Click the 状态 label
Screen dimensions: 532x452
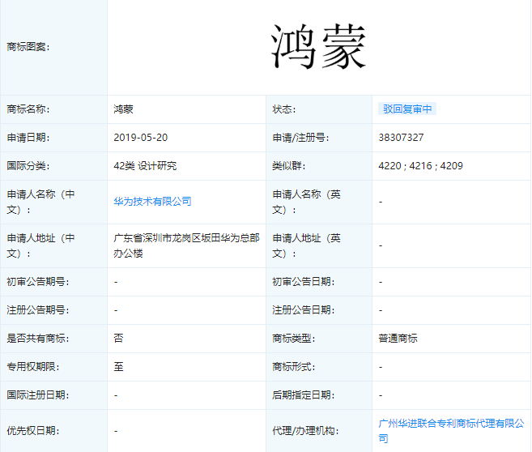pyautogui.click(x=284, y=109)
